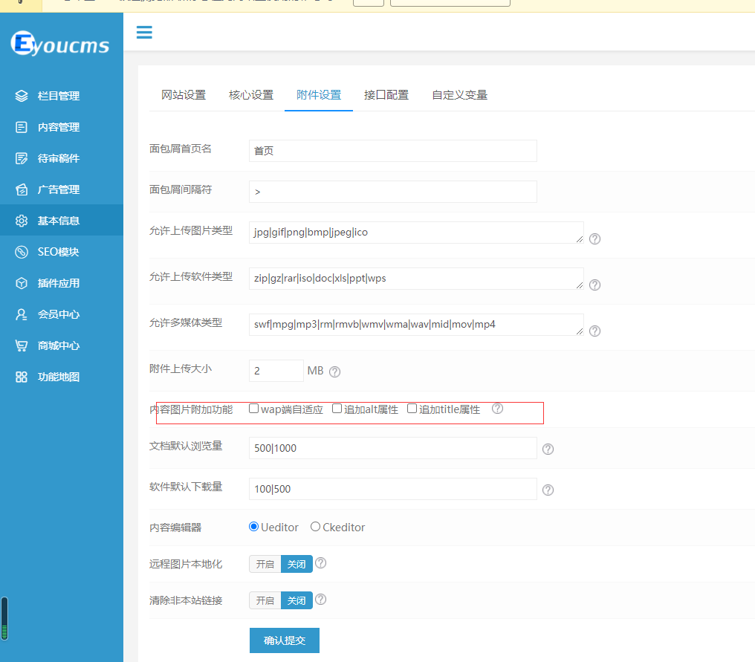Enable 远程图片本地化 by clicking 开启

(265, 563)
